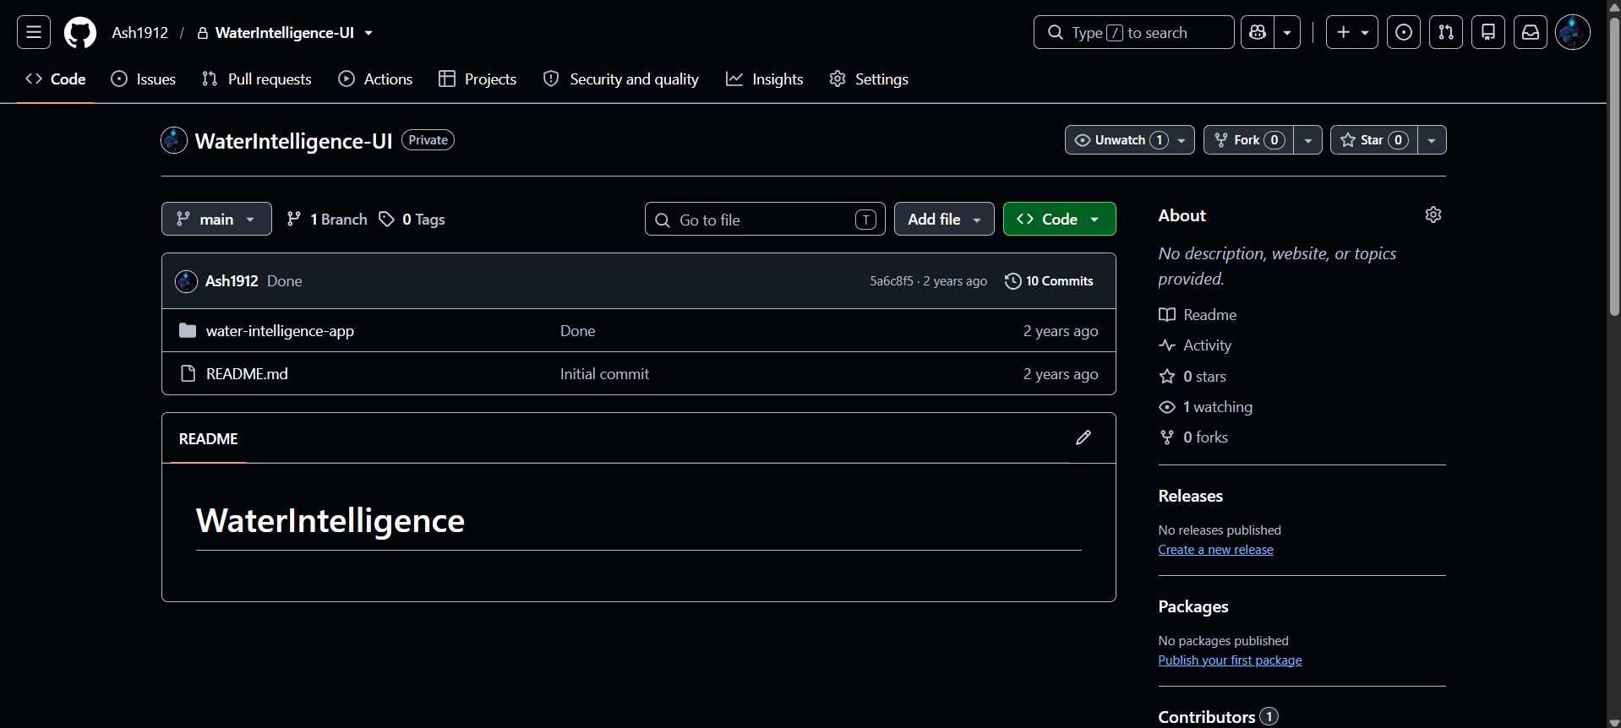Open the green Code clone dropdown
Image resolution: width=1621 pixels, height=728 pixels.
click(1060, 220)
